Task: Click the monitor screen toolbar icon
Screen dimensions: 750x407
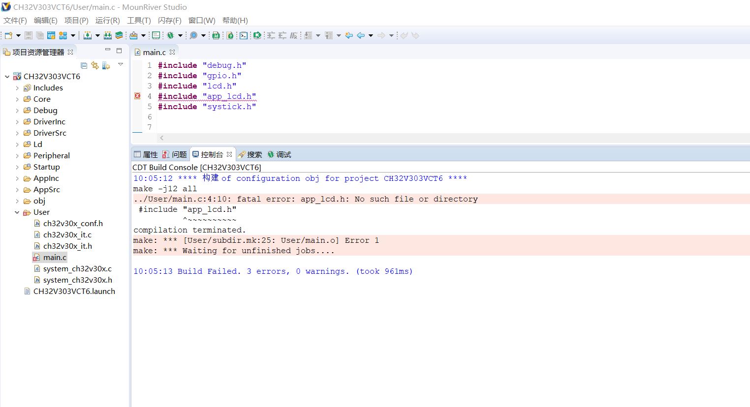Action: 156,35
